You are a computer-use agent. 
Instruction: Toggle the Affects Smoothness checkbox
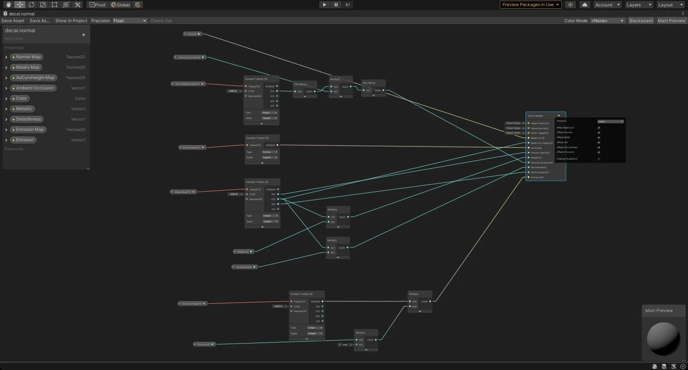pyautogui.click(x=599, y=147)
